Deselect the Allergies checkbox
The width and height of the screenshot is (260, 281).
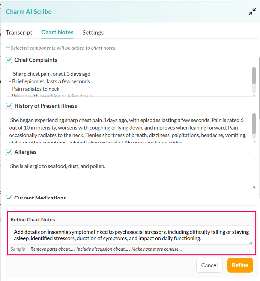pos(9,152)
